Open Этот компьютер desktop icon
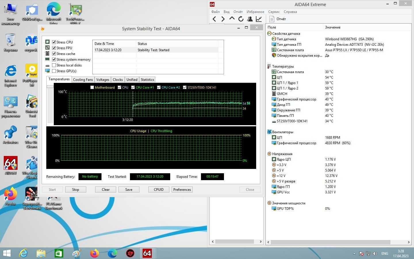 11,14
